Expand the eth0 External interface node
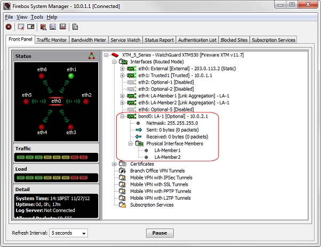Image resolution: width=321 pixels, height=247 pixels. pos(122,69)
